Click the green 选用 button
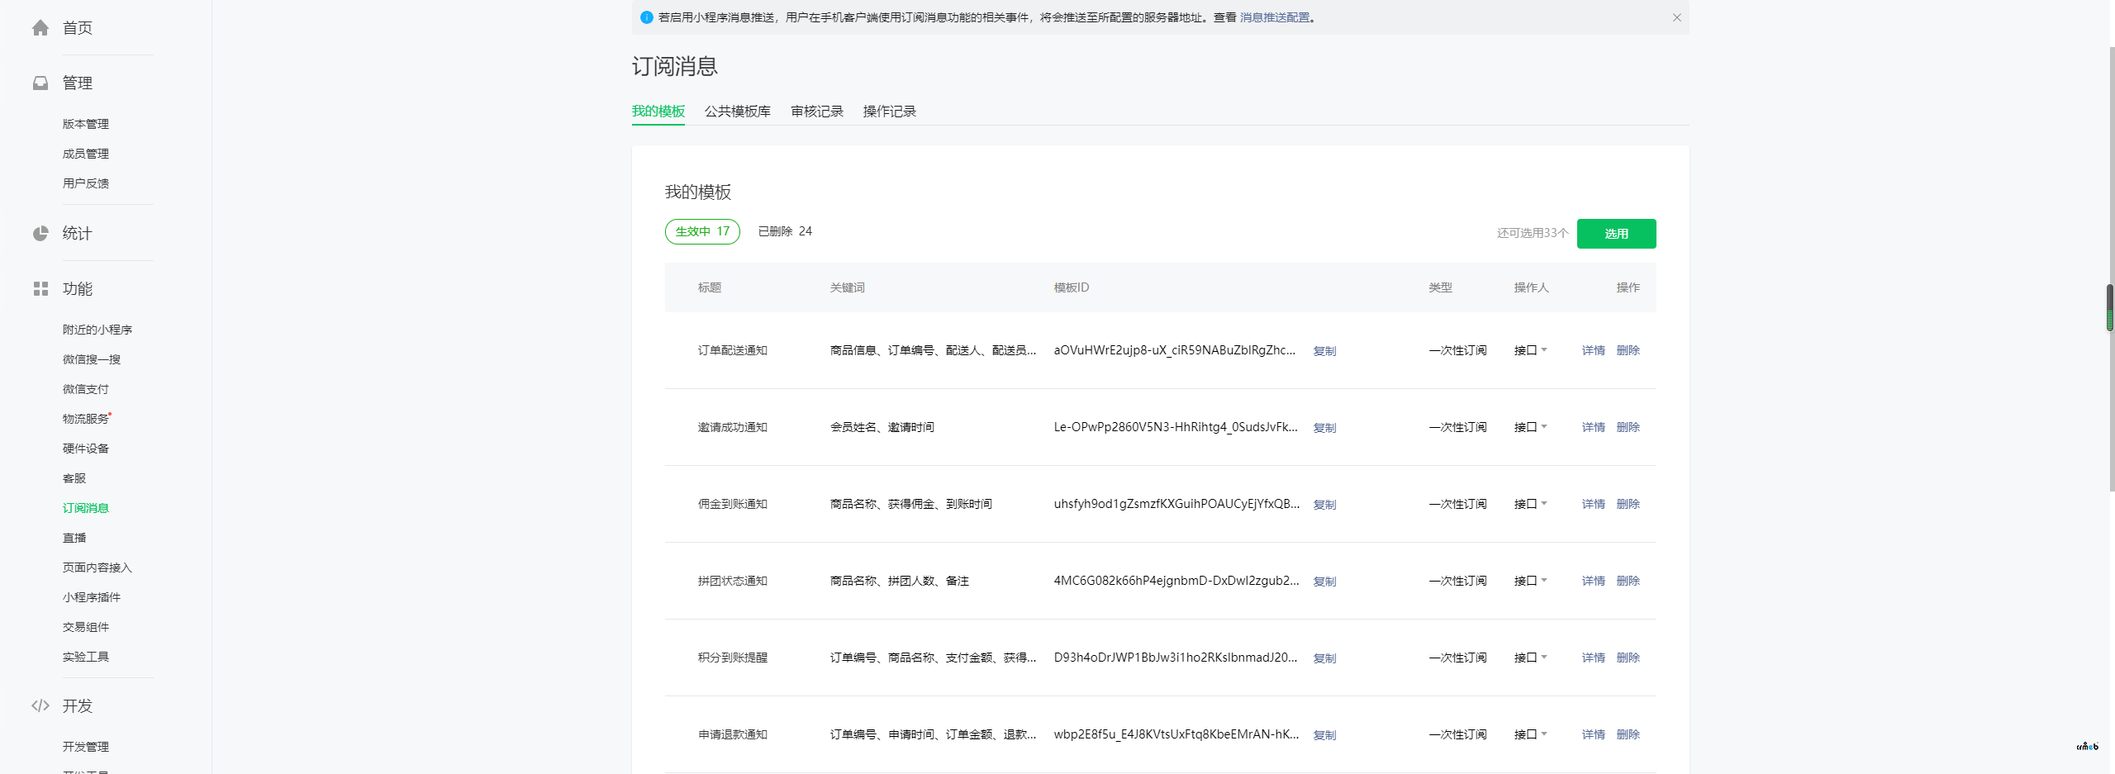Screen dimensions: 2115x774 pos(1616,234)
